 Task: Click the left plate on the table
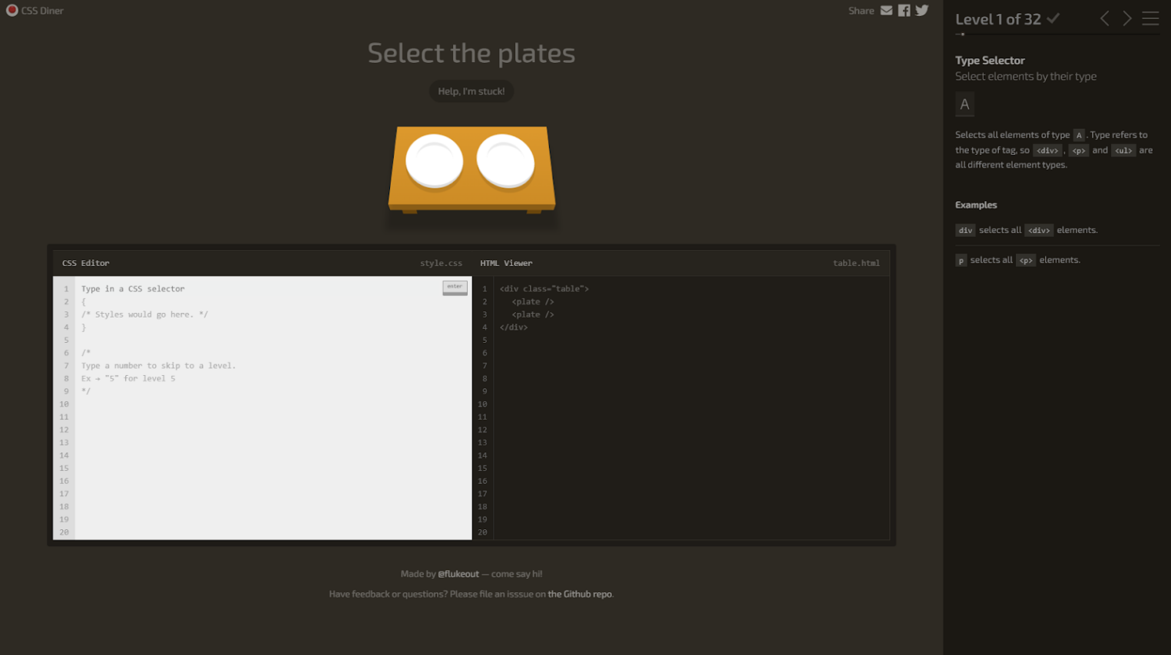[x=434, y=160]
